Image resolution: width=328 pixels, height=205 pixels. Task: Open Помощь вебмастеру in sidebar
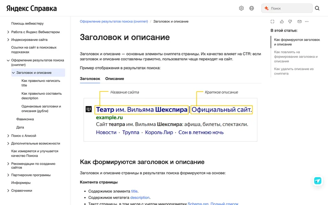pyautogui.click(x=27, y=23)
